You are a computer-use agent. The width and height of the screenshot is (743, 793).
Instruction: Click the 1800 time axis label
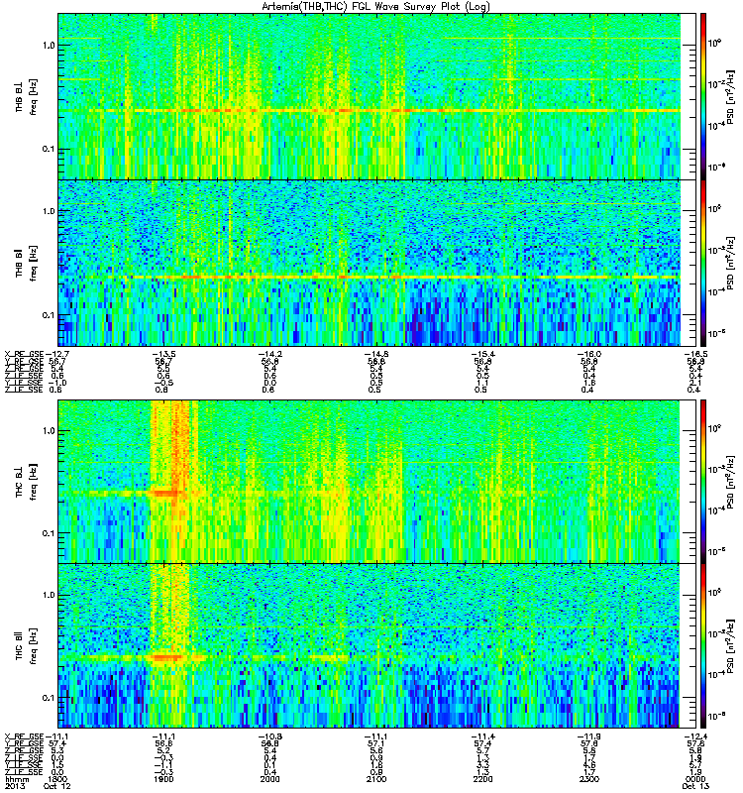pos(57,779)
